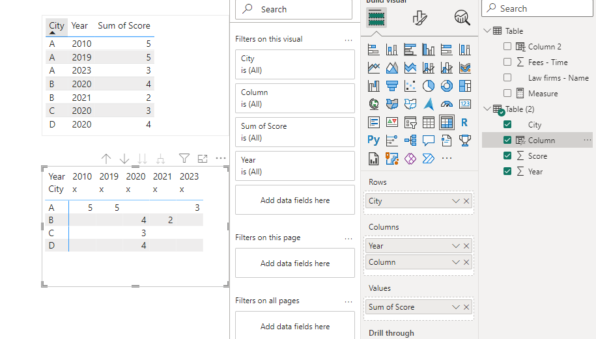
Task: Select the Treemap visual
Action: [x=465, y=86]
